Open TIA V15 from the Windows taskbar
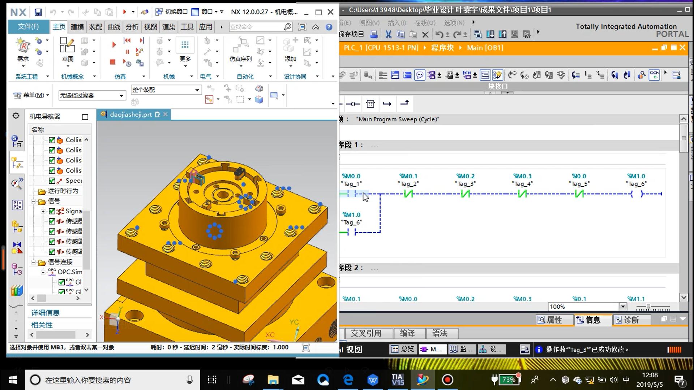Image resolution: width=694 pixels, height=390 pixels. click(x=398, y=380)
